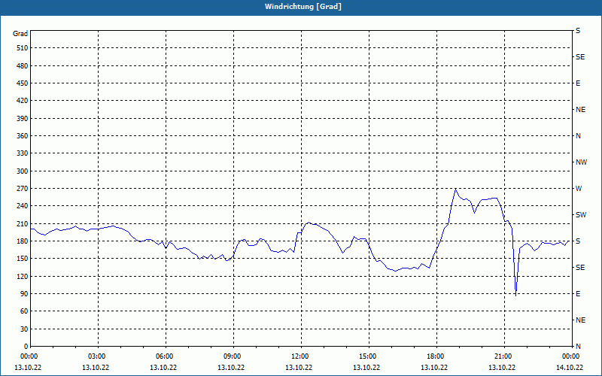Click the blue line's deepest dip after 21:00
The width and height of the screenshot is (602, 376).
pyautogui.click(x=515, y=296)
